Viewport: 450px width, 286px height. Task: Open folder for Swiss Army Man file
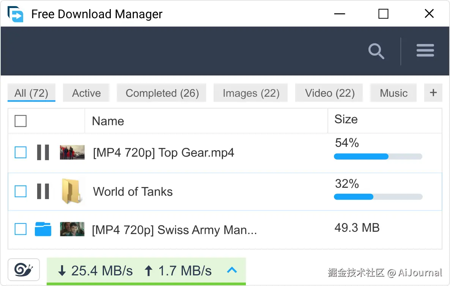click(x=43, y=229)
